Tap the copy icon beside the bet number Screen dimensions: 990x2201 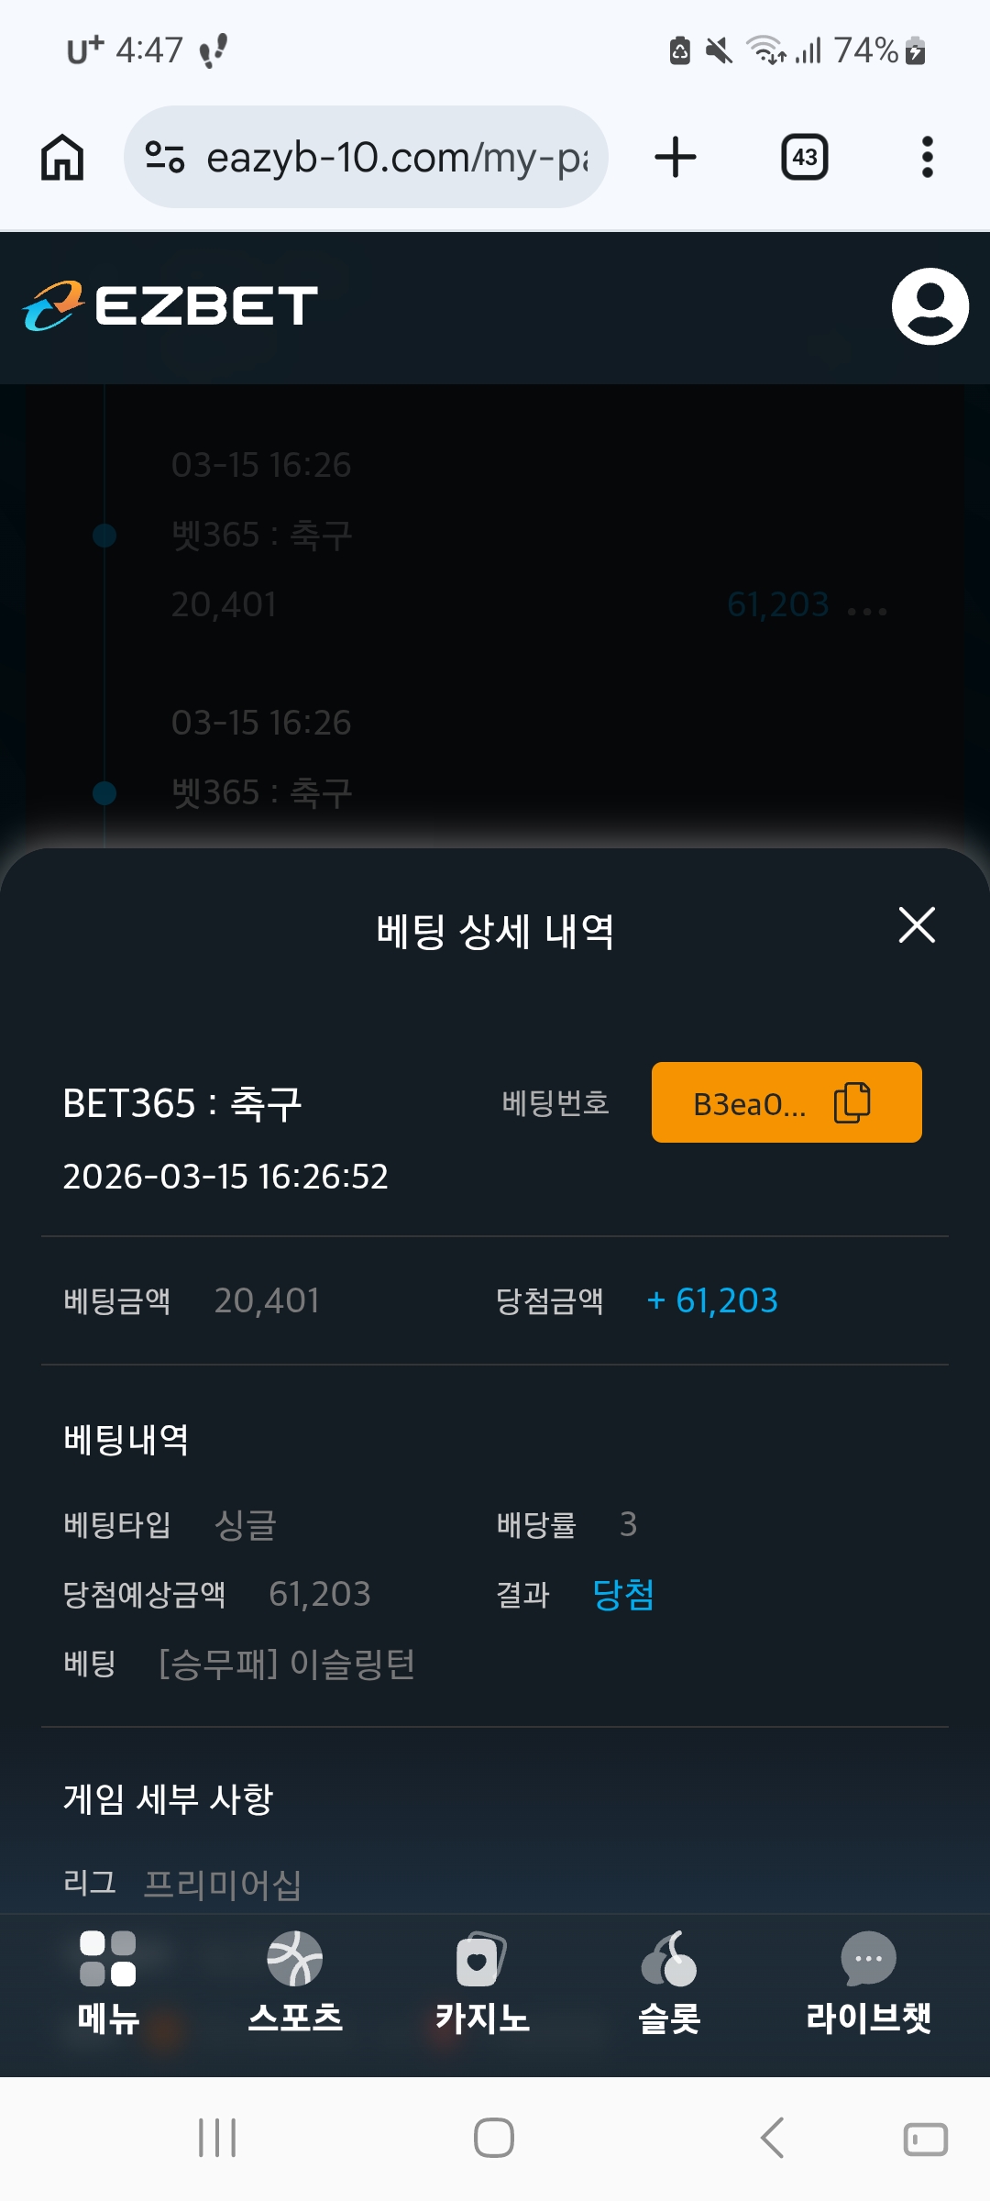[x=852, y=1102]
